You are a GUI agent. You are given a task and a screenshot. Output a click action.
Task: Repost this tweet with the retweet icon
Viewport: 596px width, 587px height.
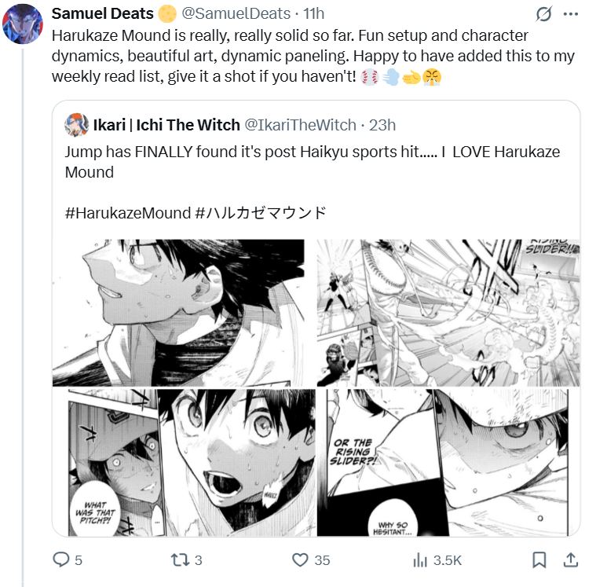click(x=179, y=559)
